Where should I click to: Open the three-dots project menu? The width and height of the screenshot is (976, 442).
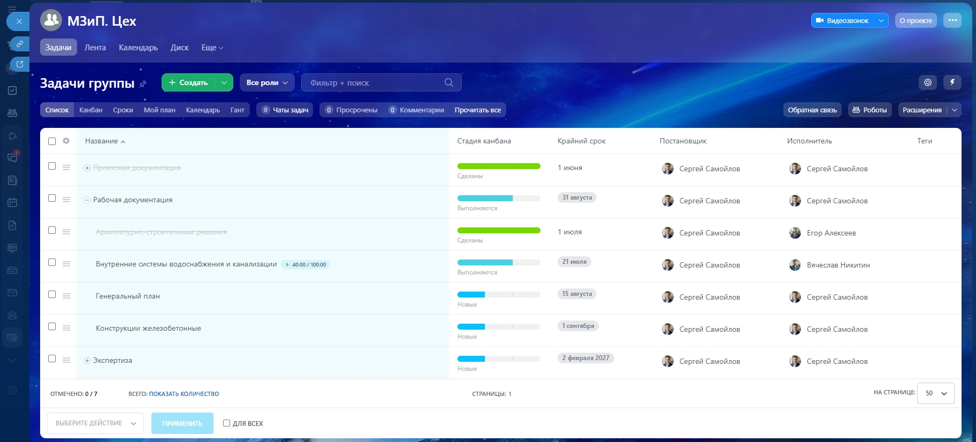click(952, 20)
